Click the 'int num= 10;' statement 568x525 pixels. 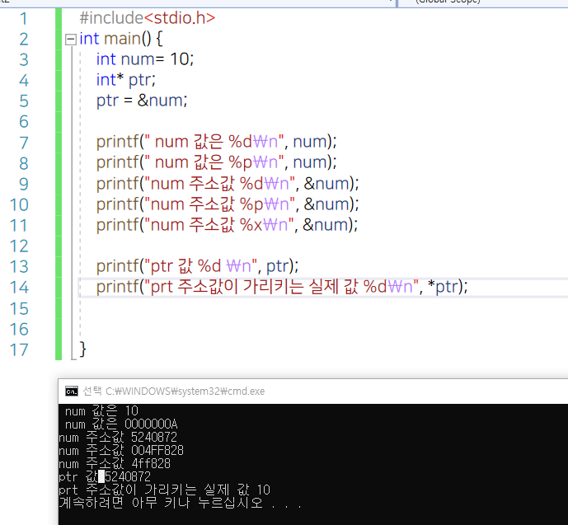point(145,59)
